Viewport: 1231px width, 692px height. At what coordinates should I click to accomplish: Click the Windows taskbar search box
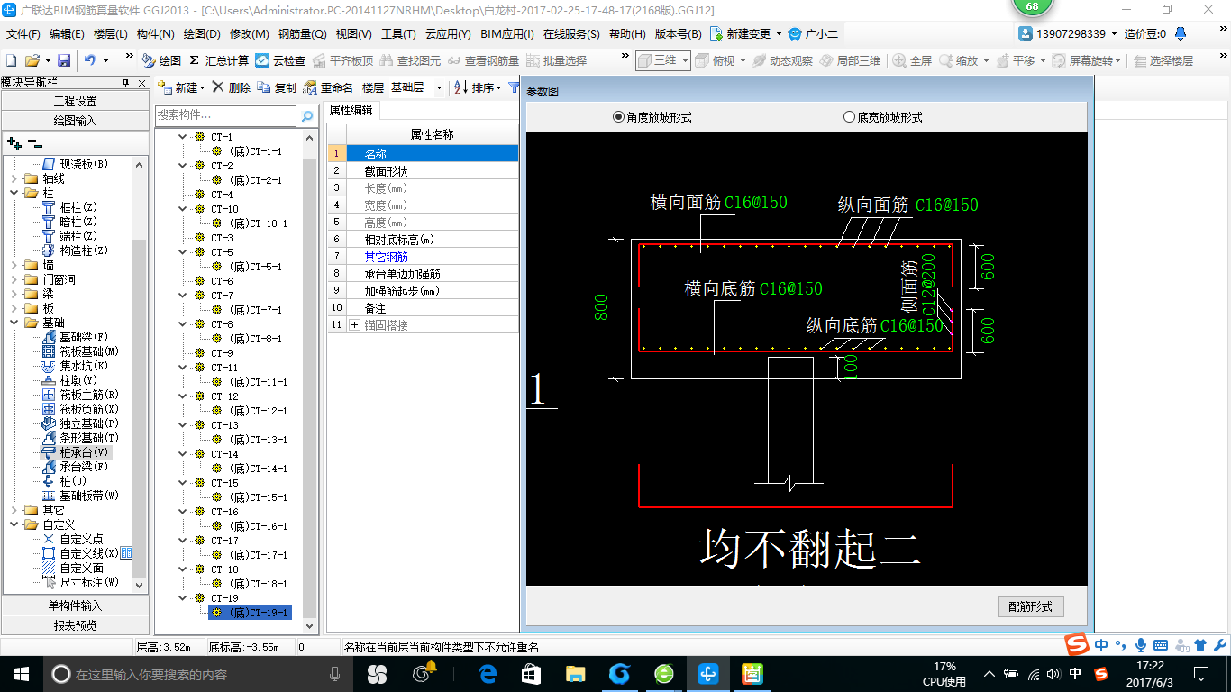click(196, 674)
